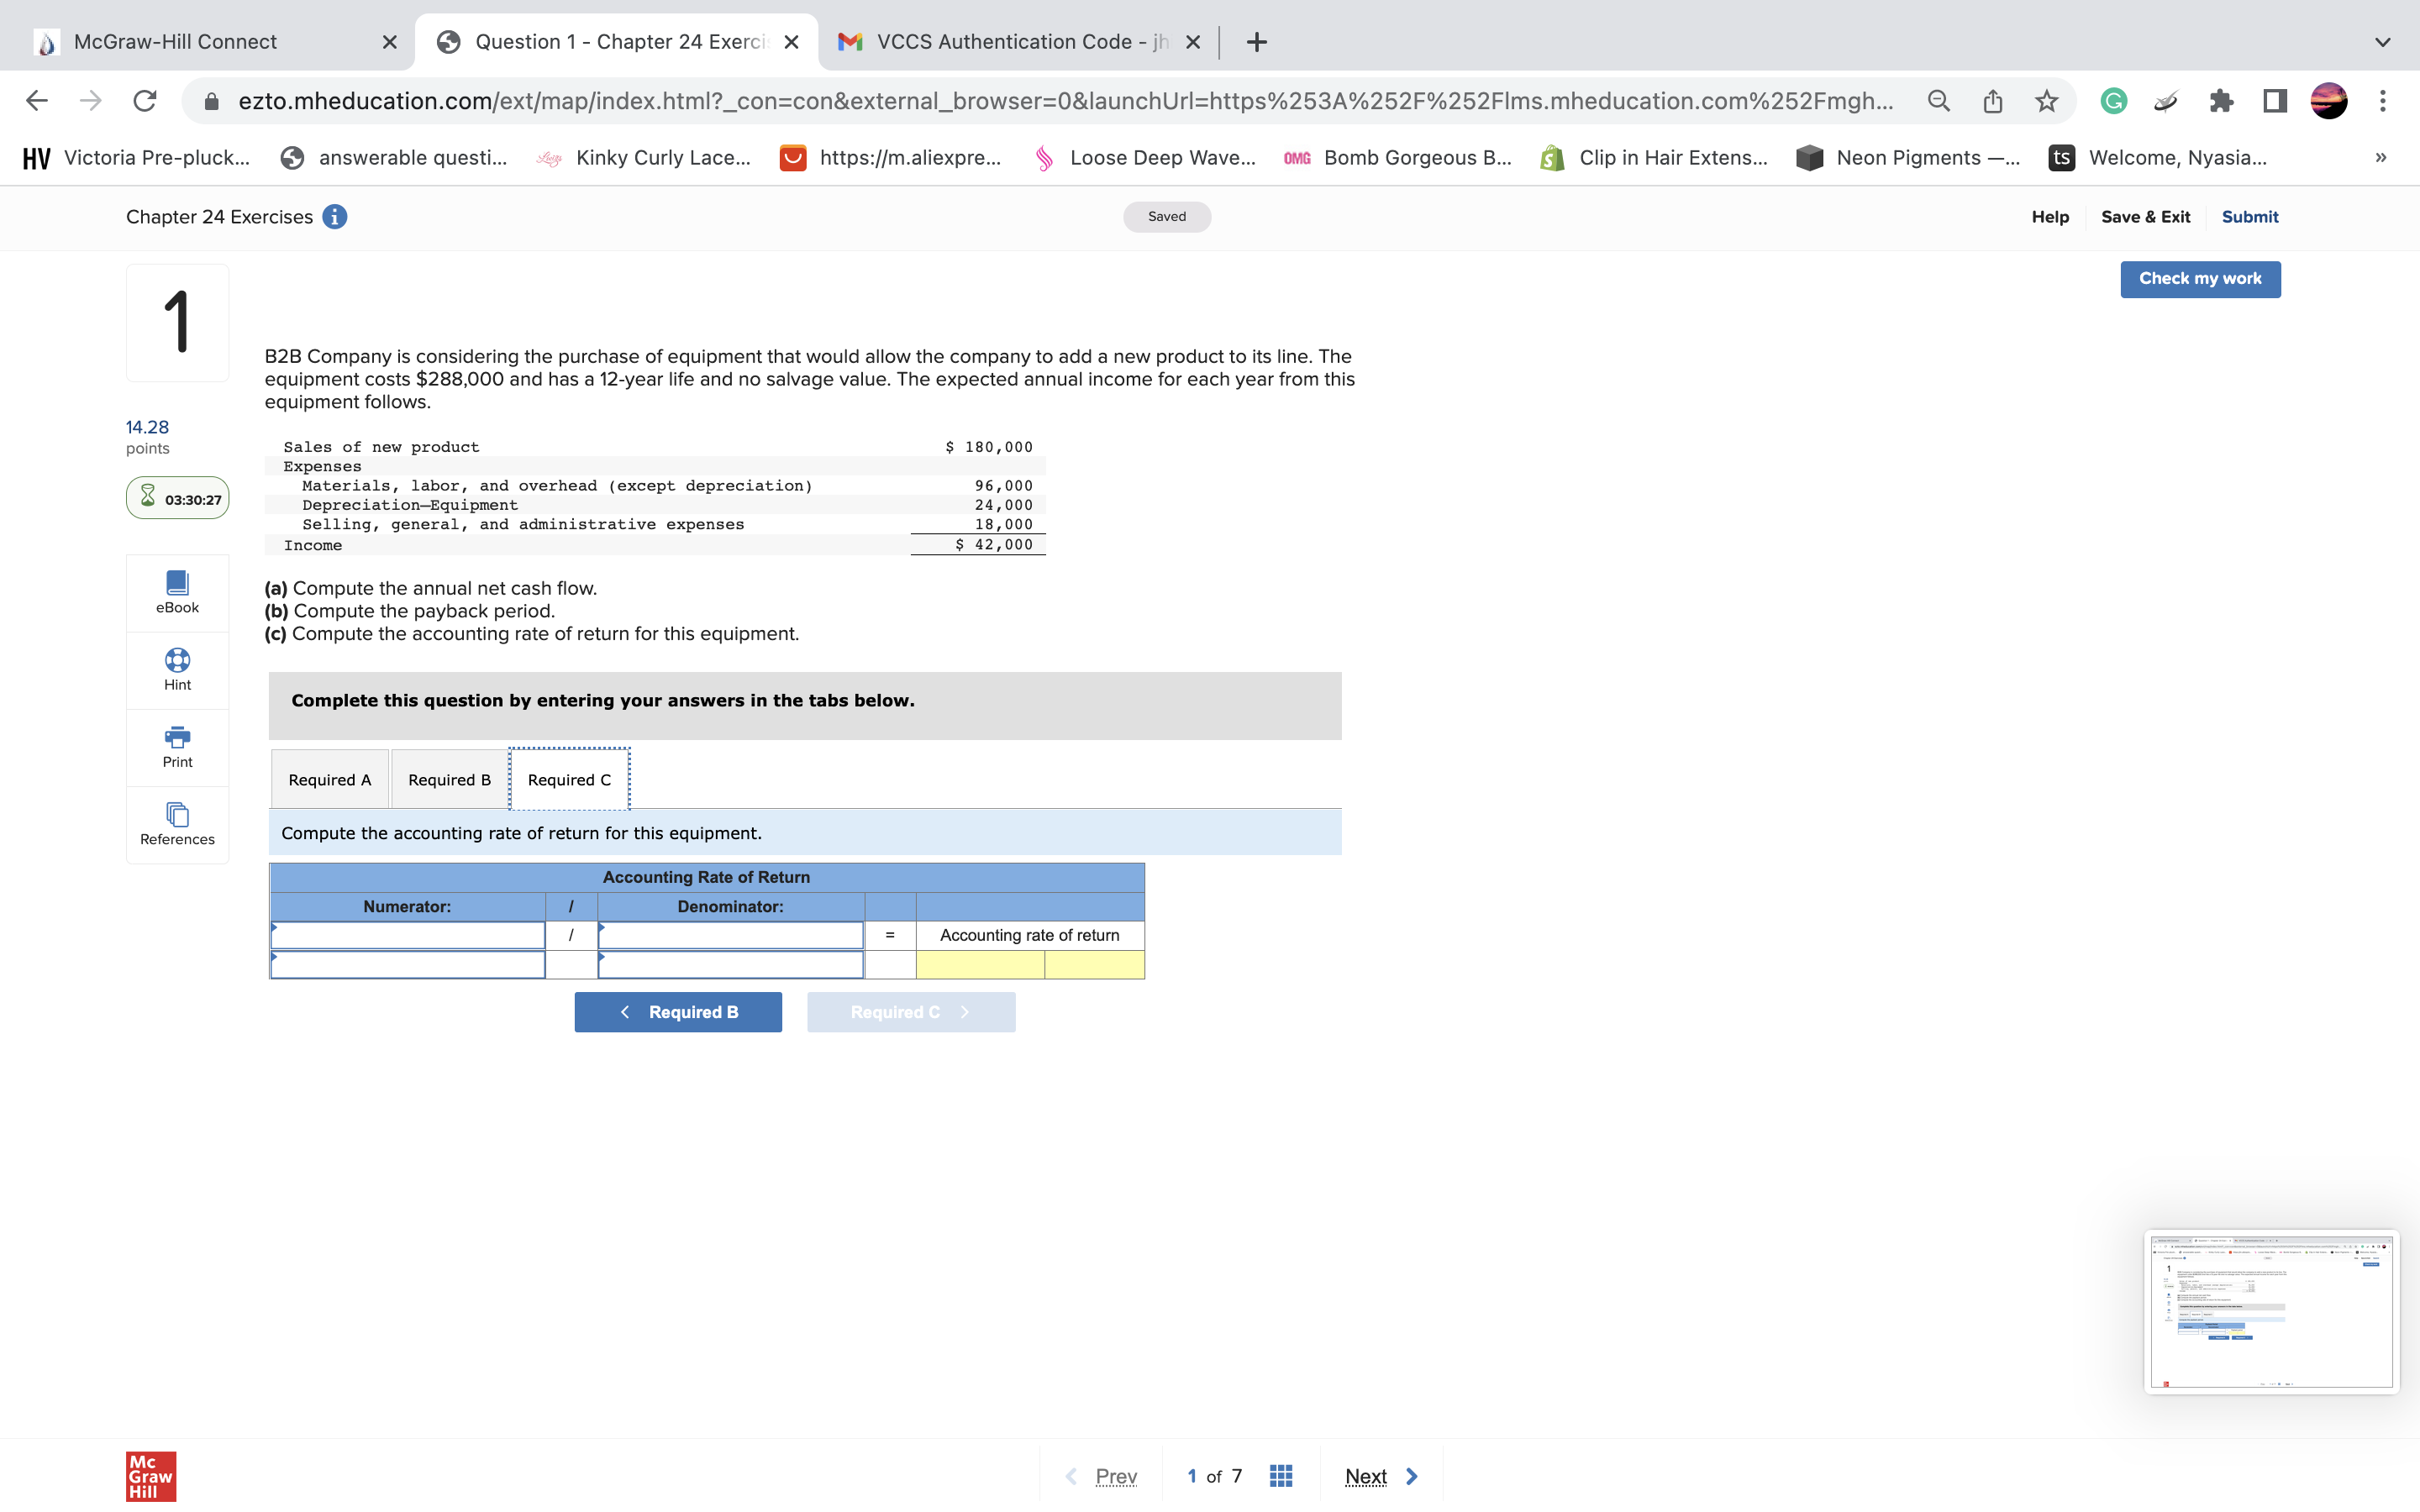Open the first Numerator dropdown cell
2420x1512 pixels.
408,935
